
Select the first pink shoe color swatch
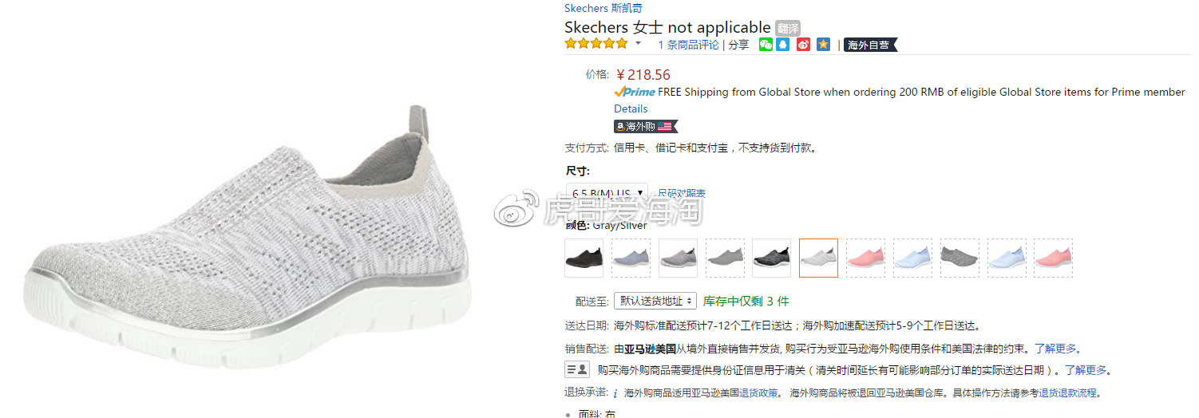coord(866,258)
